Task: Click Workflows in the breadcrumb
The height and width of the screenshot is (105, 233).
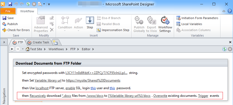Action: (56, 49)
